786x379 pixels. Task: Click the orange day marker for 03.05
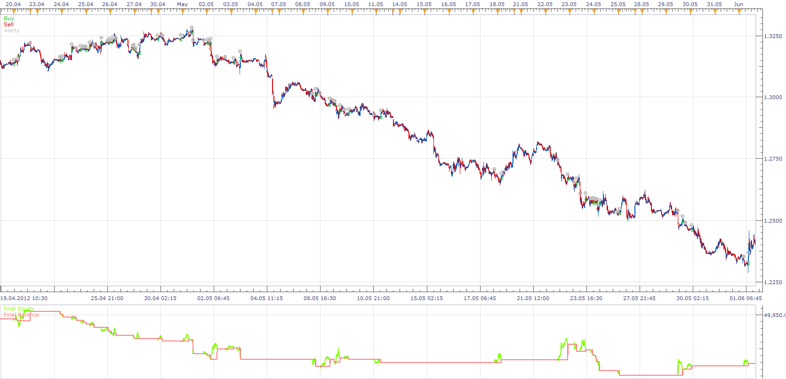point(231,11)
